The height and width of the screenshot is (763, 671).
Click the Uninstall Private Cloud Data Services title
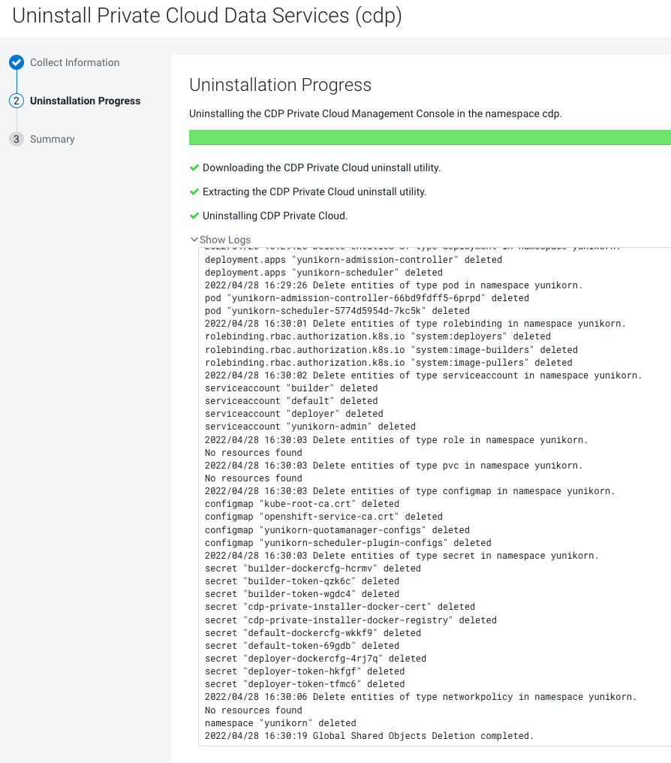pos(207,17)
